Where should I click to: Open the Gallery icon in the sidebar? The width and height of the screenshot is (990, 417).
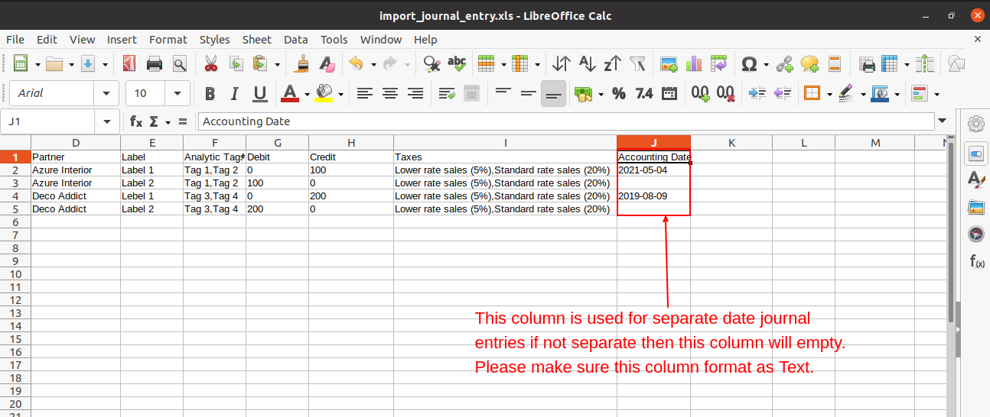pyautogui.click(x=975, y=206)
